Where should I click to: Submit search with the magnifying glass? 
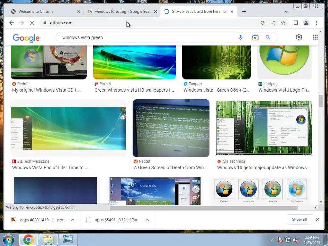(268, 37)
